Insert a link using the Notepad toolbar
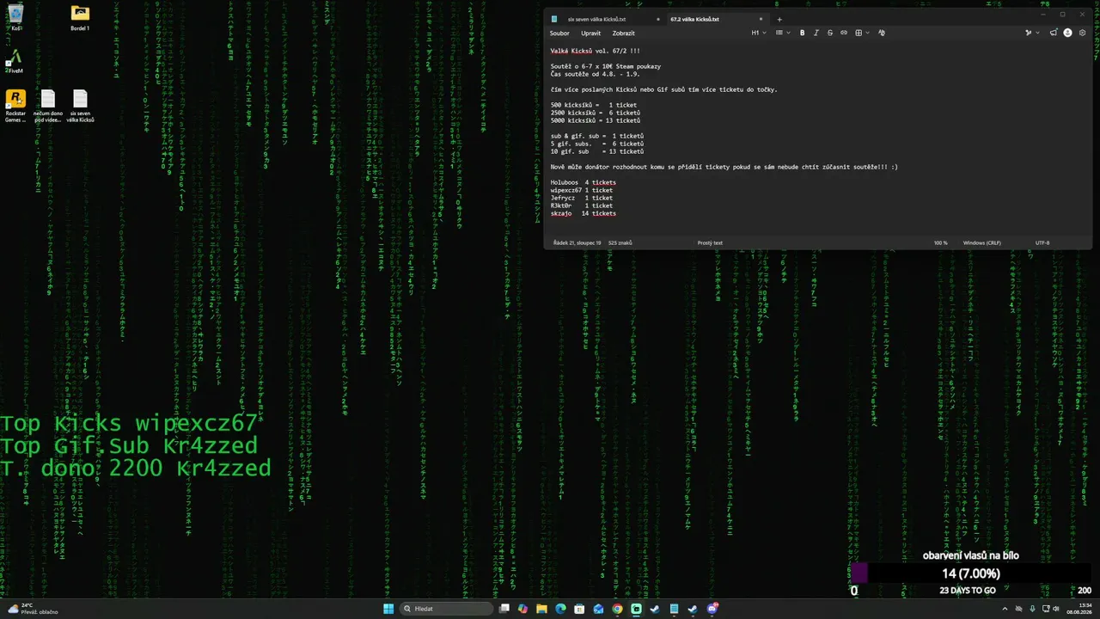 [844, 33]
